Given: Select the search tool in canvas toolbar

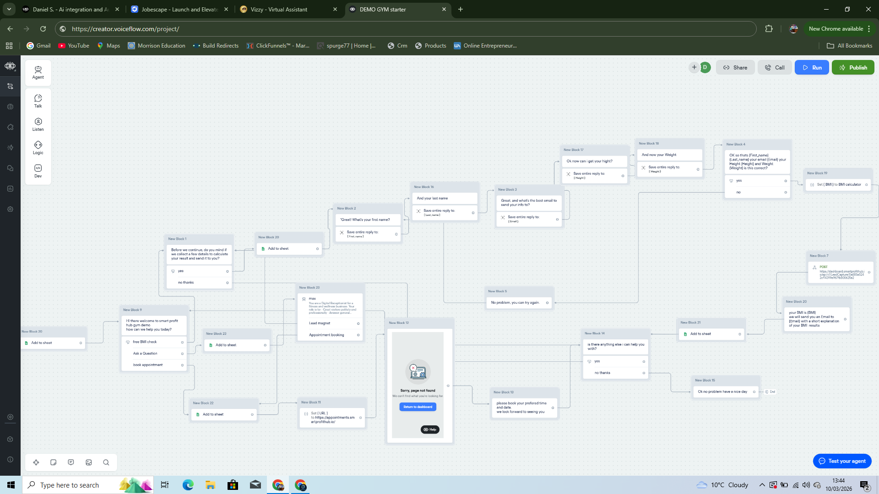Looking at the screenshot, I should (x=106, y=462).
